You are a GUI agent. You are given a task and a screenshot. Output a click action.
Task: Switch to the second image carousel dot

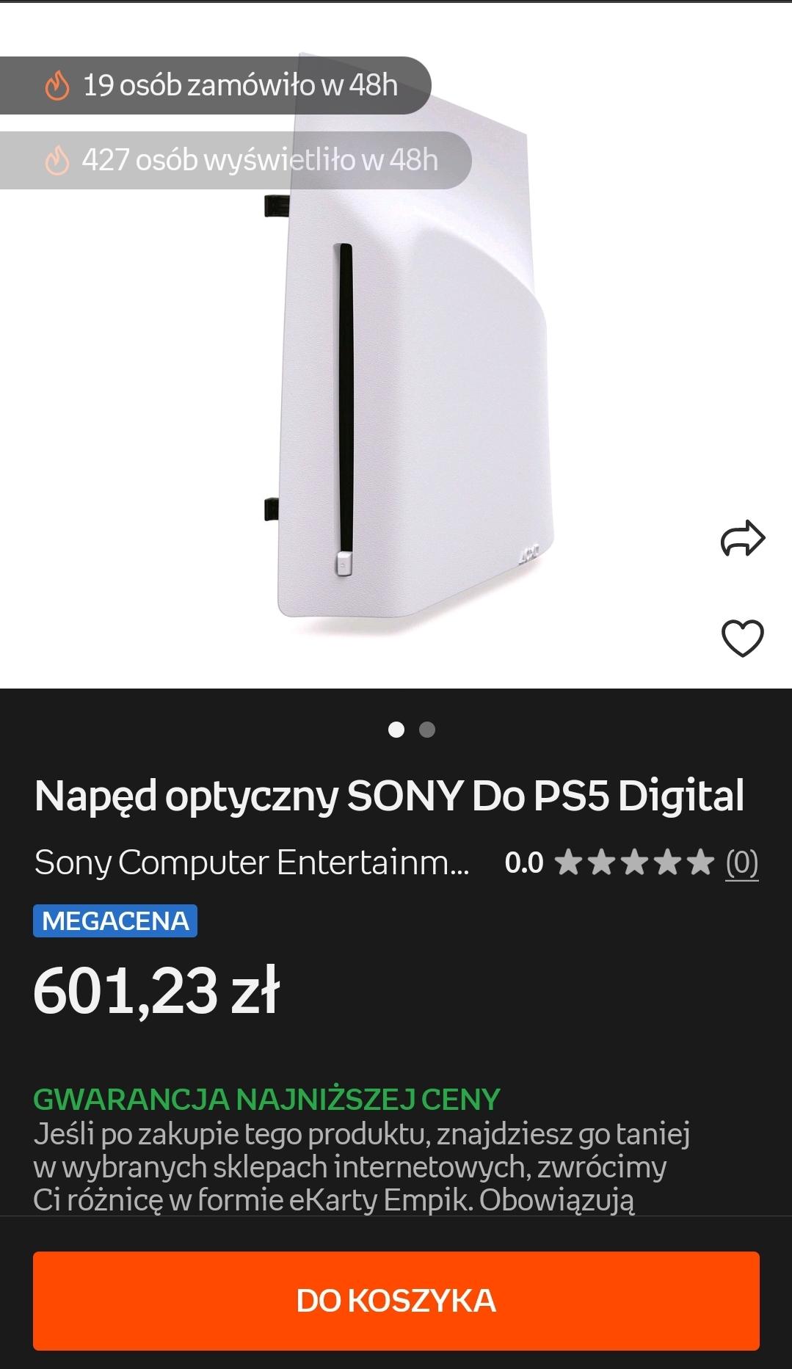427,730
